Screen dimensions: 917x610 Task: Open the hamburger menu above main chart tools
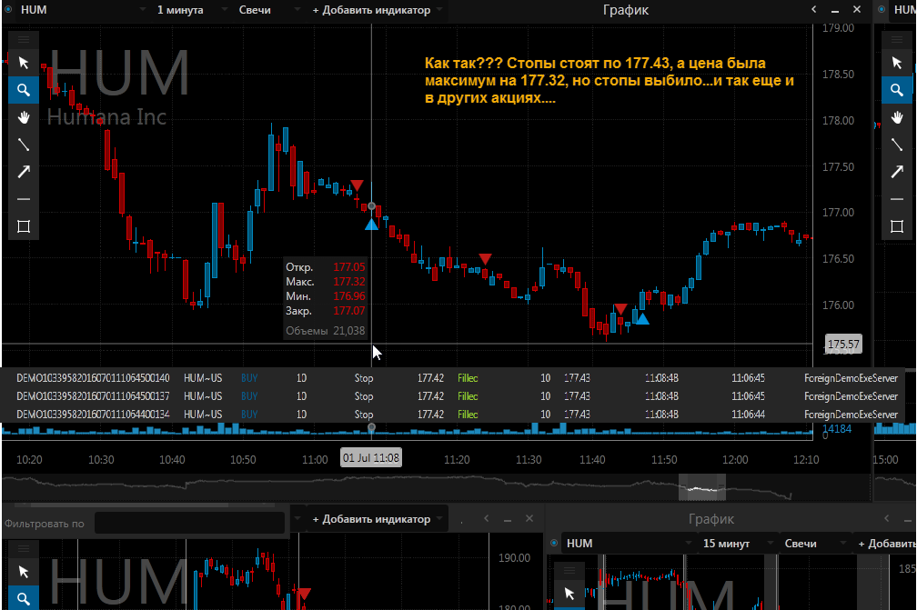click(24, 40)
